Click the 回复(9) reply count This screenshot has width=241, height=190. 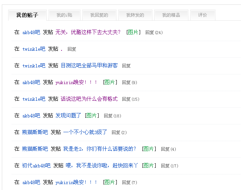point(129,83)
